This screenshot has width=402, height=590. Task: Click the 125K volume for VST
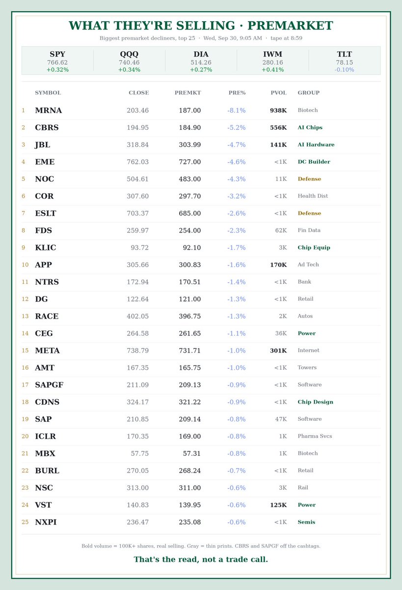point(278,505)
